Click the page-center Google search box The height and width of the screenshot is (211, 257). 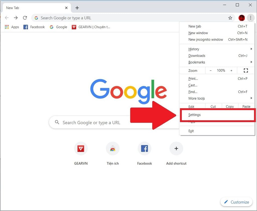pos(114,122)
